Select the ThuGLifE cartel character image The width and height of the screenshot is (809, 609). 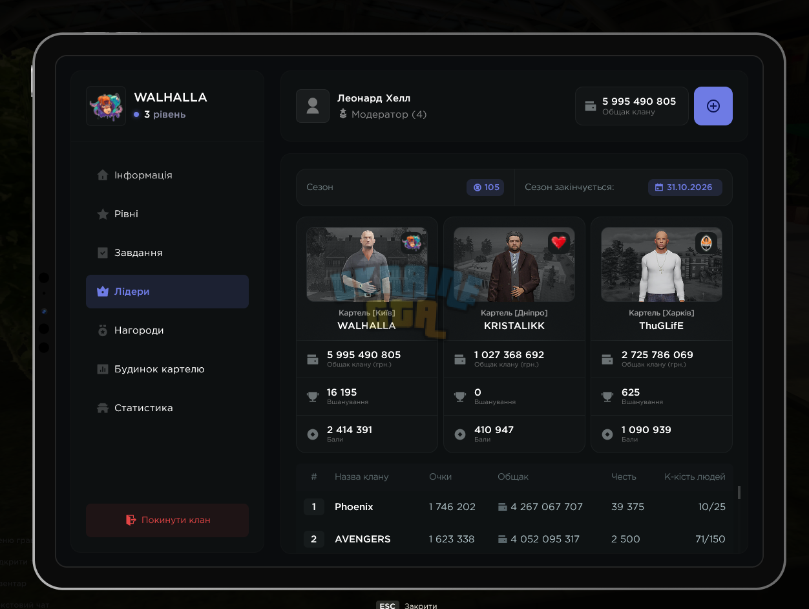coord(662,264)
